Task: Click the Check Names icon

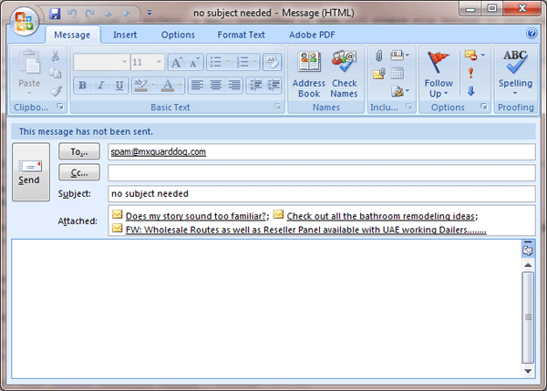Action: (x=344, y=74)
